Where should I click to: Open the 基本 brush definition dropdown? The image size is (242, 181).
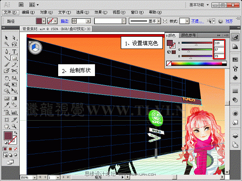[159, 21]
